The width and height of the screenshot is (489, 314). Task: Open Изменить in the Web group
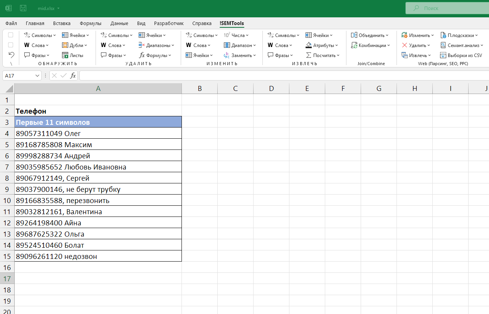[418, 35]
